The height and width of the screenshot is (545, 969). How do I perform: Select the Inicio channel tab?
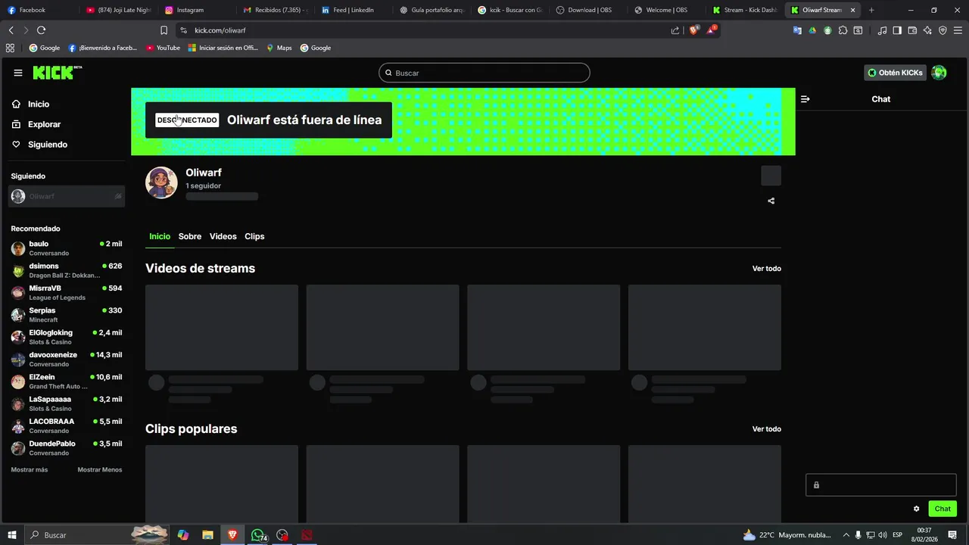[x=160, y=236]
